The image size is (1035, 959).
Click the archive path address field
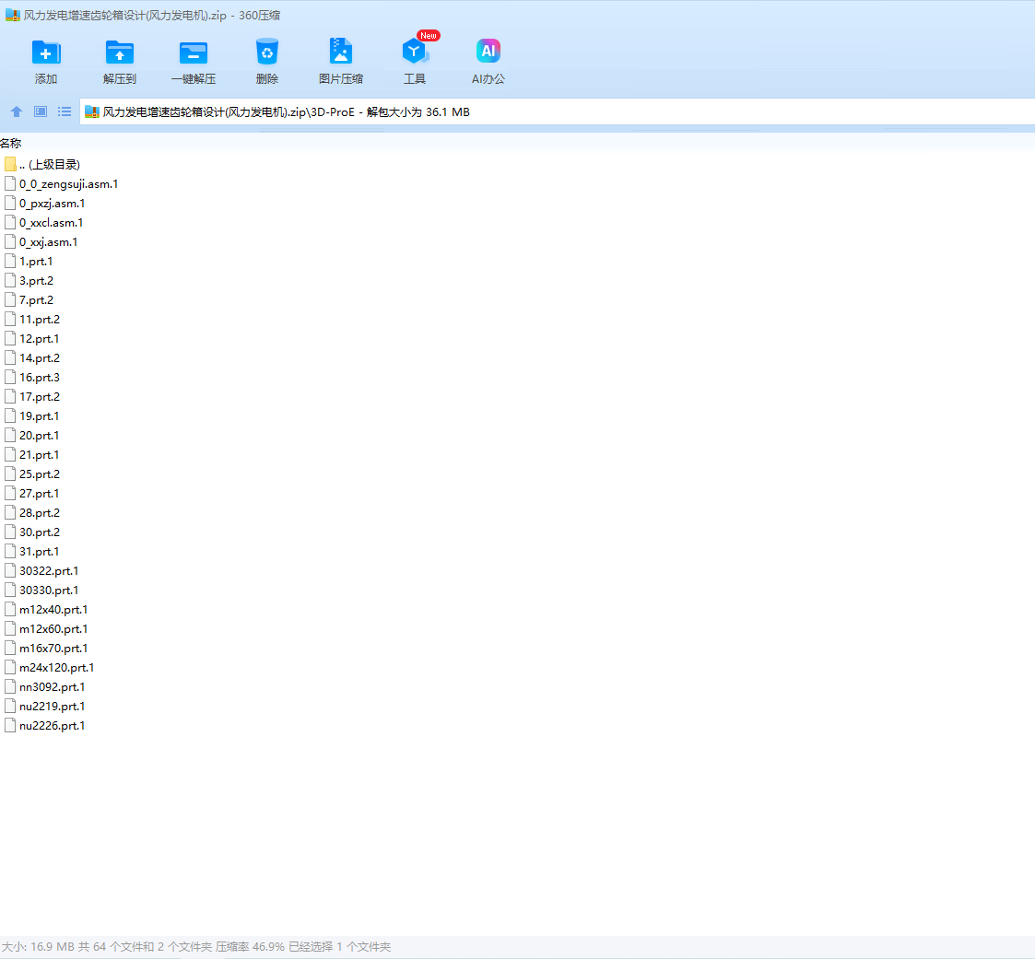click(x=557, y=112)
